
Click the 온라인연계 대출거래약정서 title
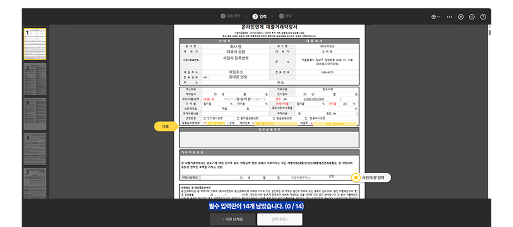269,27
